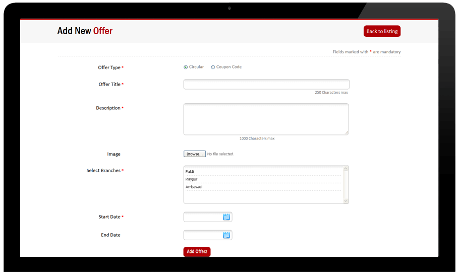Click the Description box resize handle

tap(347, 133)
